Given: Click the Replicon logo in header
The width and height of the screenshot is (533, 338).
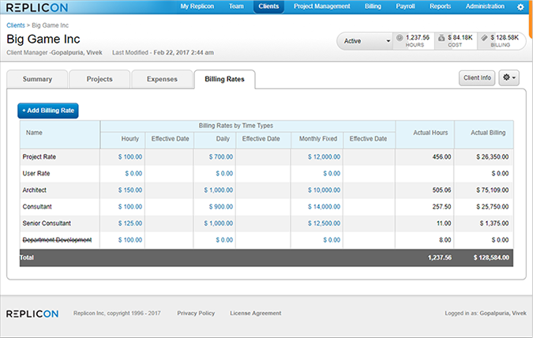Looking at the screenshot, I should [x=36, y=6].
